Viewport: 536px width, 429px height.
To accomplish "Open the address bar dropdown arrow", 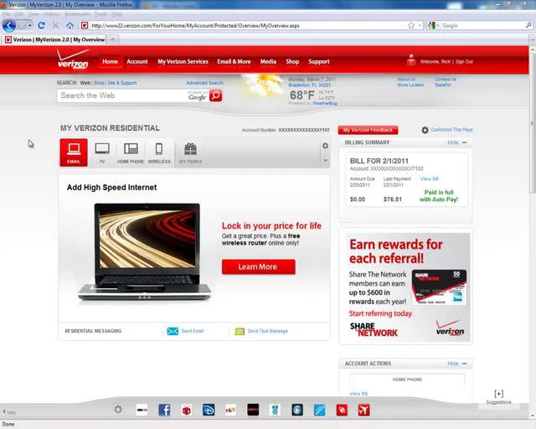I will 420,25.
